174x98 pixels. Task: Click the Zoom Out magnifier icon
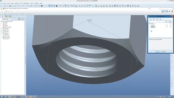63,6
